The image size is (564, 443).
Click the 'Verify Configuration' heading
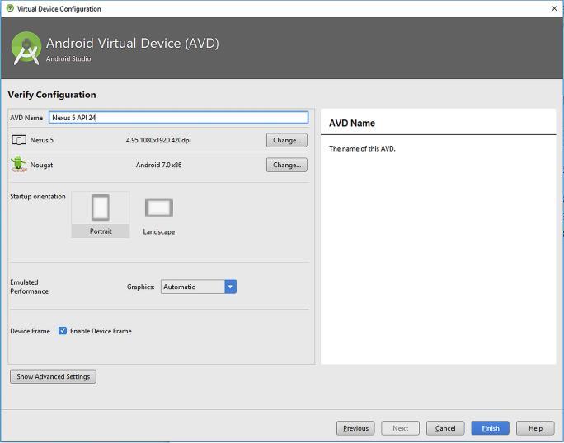pyautogui.click(x=52, y=95)
